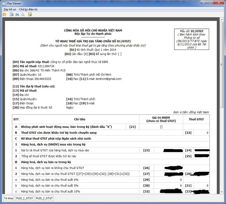The width and height of the screenshot is (226, 204).
Task: Open the "Tệp hồ sơ" menu
Action: click(10, 9)
